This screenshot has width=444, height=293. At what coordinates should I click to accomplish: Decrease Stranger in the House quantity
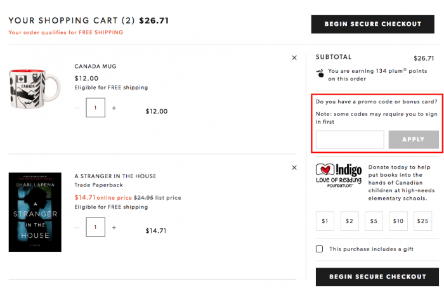pos(77,227)
